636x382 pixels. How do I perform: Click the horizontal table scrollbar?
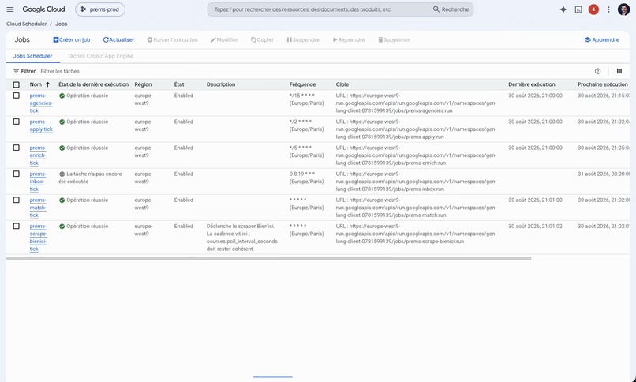pyautogui.click(x=268, y=258)
